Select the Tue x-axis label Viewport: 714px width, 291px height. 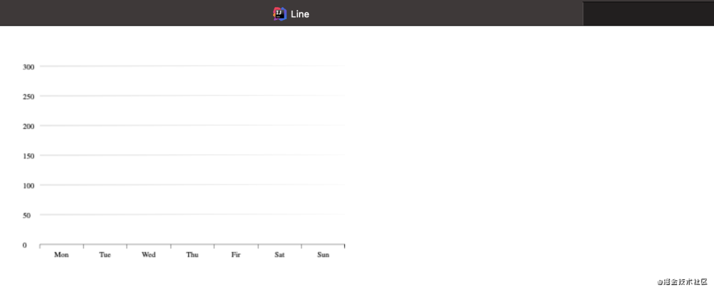point(105,255)
